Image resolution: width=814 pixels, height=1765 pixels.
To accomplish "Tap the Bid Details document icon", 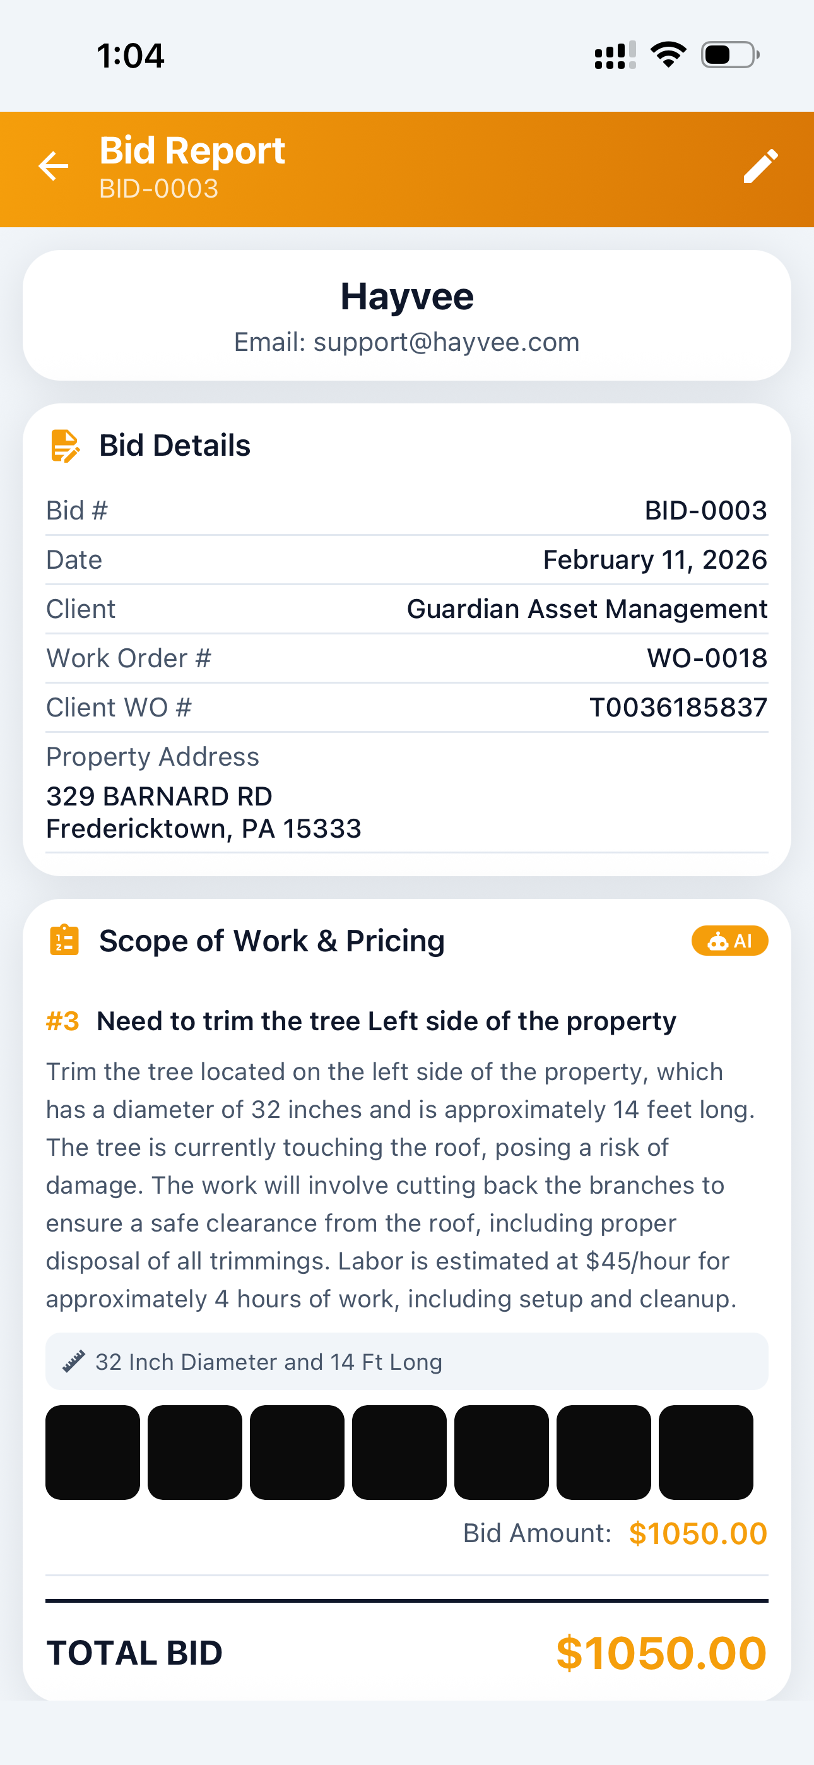I will point(65,446).
